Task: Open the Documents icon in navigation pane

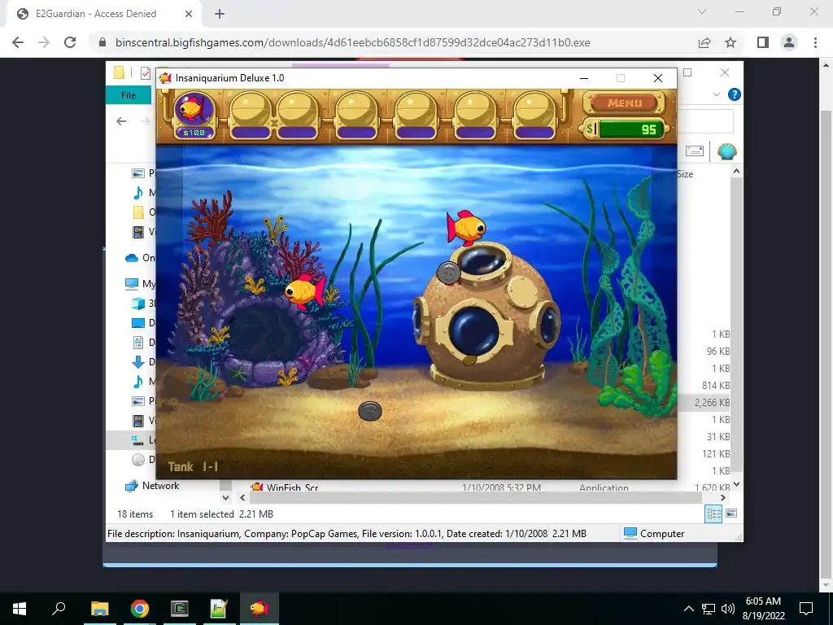Action: 138,343
